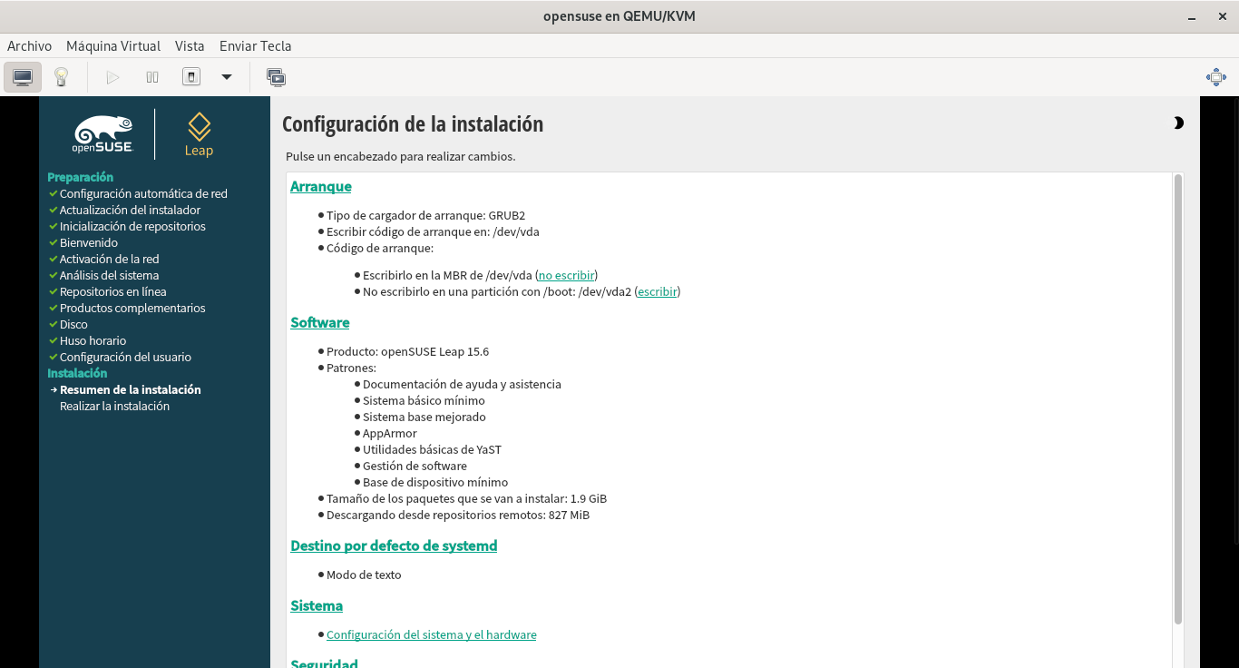
Task: Click the 'escribir' link for /dev/vda2
Action: (x=657, y=291)
